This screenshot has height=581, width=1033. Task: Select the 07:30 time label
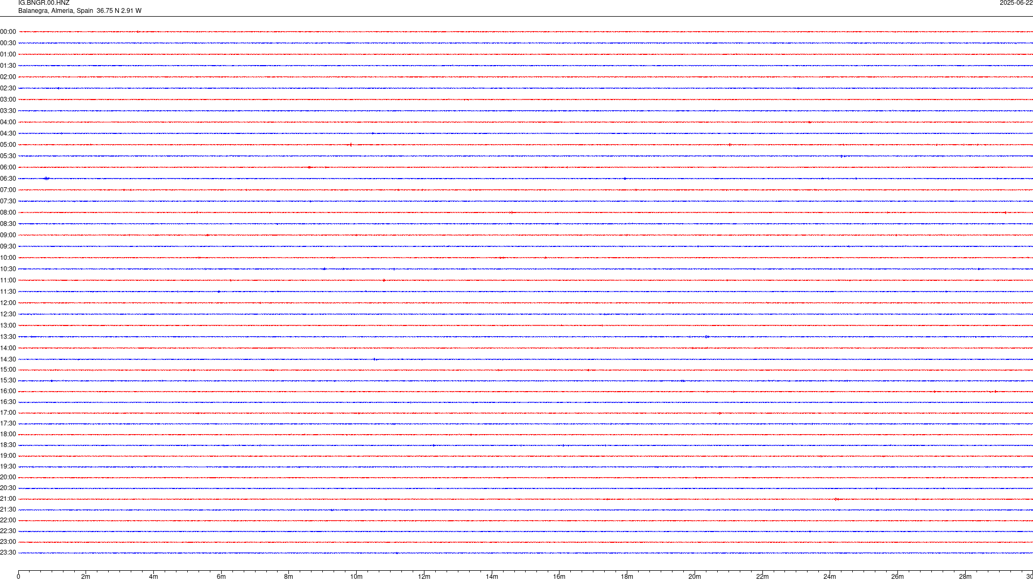8,201
